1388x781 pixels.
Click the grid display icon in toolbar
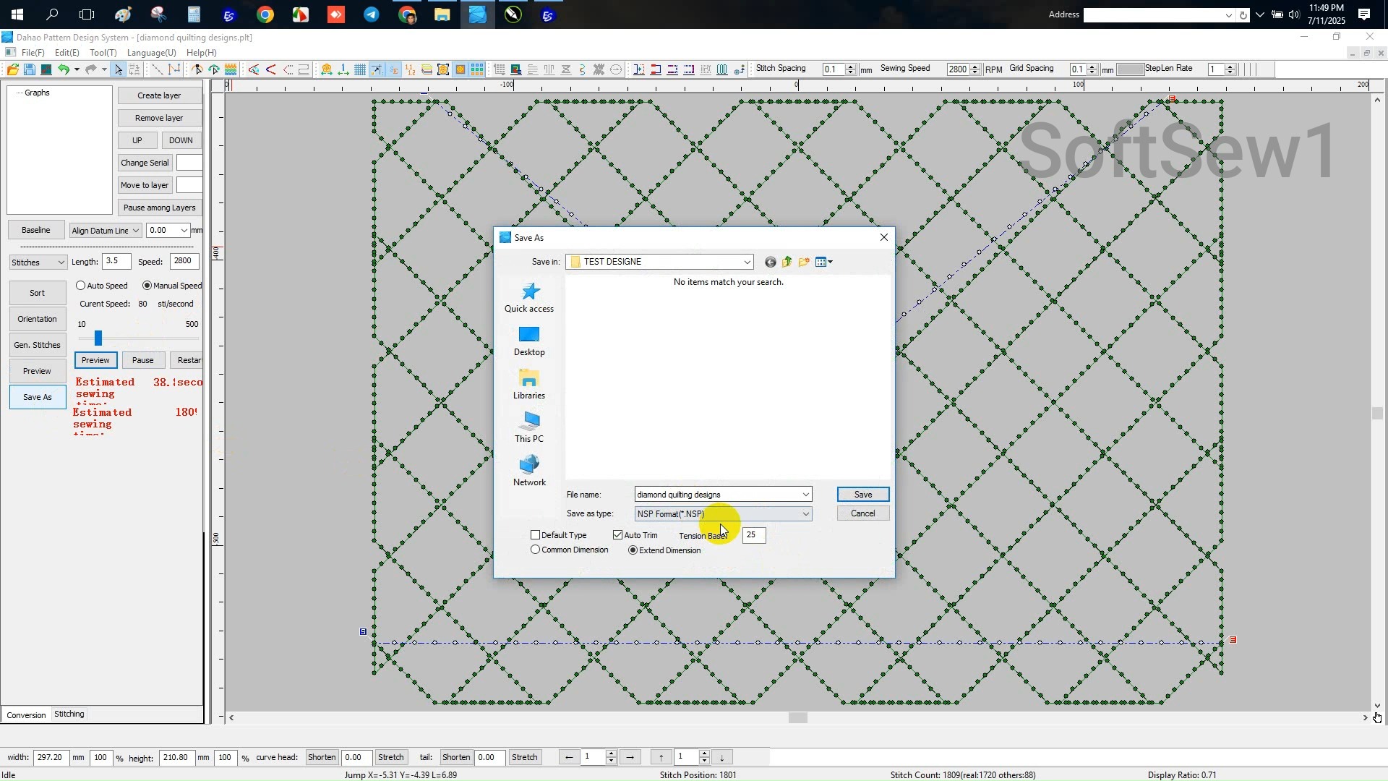click(x=360, y=69)
